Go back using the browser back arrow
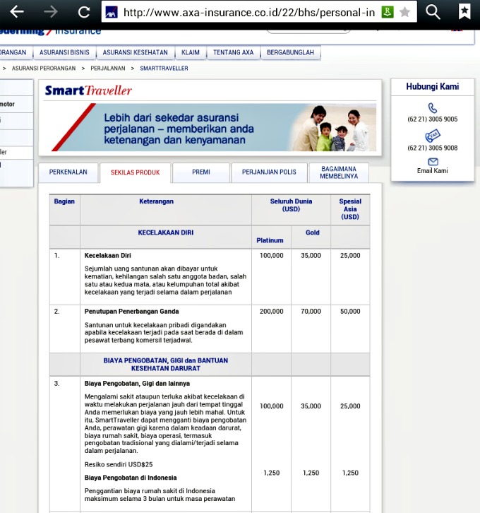The height and width of the screenshot is (513, 480). pyautogui.click(x=16, y=12)
